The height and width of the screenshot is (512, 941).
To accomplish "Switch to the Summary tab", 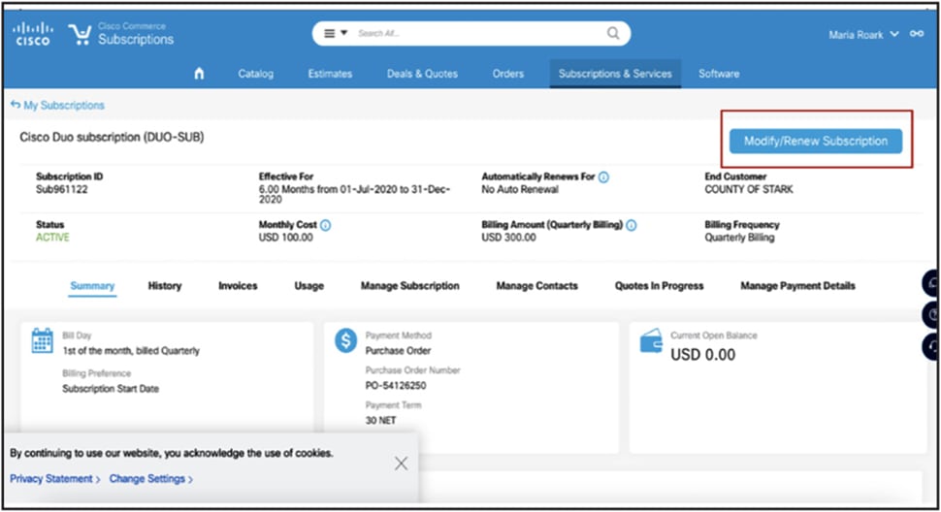I will 92,286.
